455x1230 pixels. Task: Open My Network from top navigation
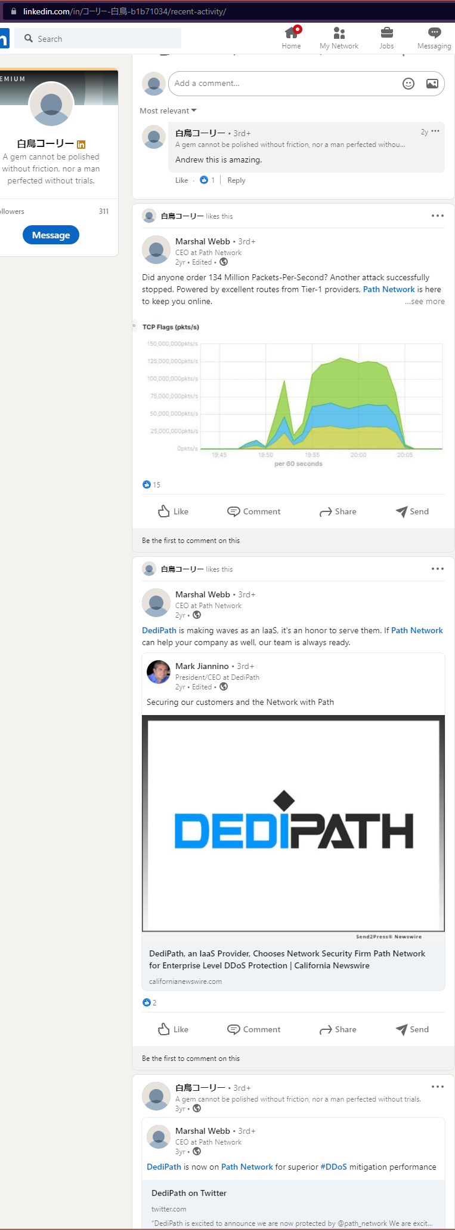coord(339,33)
